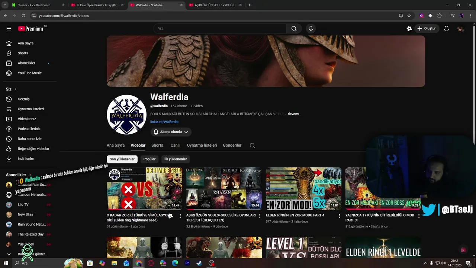
Task: Click the search magnifier button
Action: click(294, 29)
